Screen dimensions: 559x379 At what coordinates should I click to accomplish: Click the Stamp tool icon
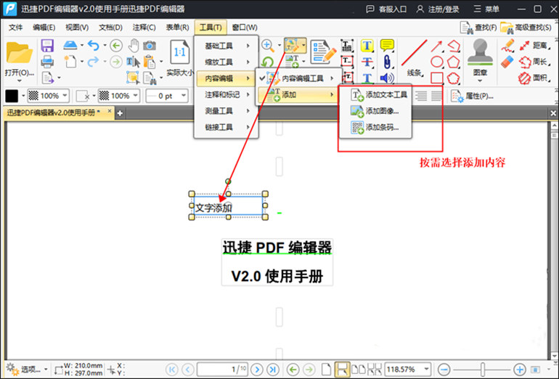(480, 52)
